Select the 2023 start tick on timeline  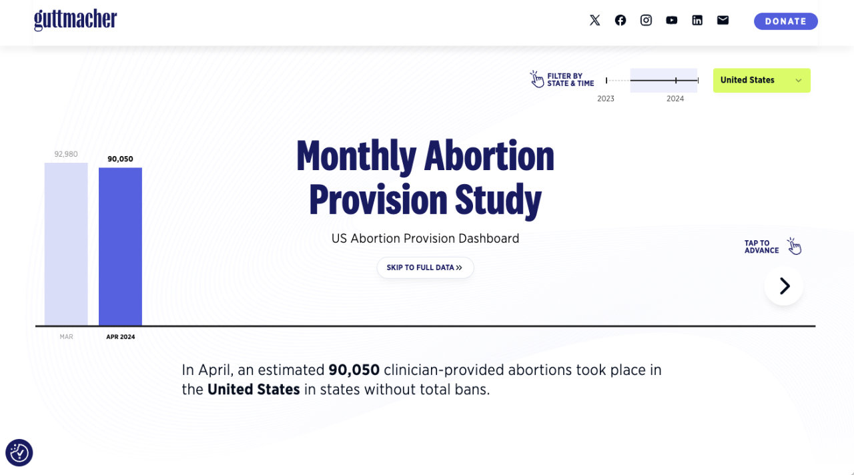coord(606,80)
